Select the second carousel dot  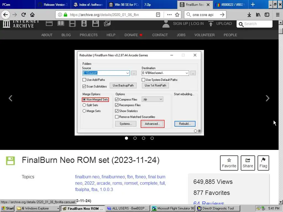135,138
